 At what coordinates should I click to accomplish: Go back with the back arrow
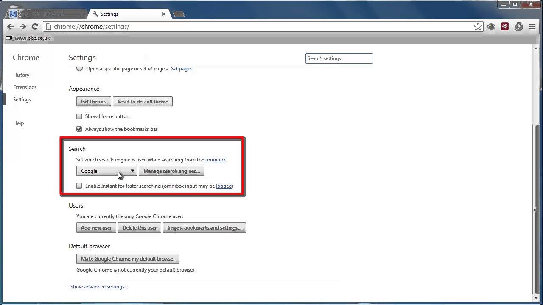pos(11,27)
